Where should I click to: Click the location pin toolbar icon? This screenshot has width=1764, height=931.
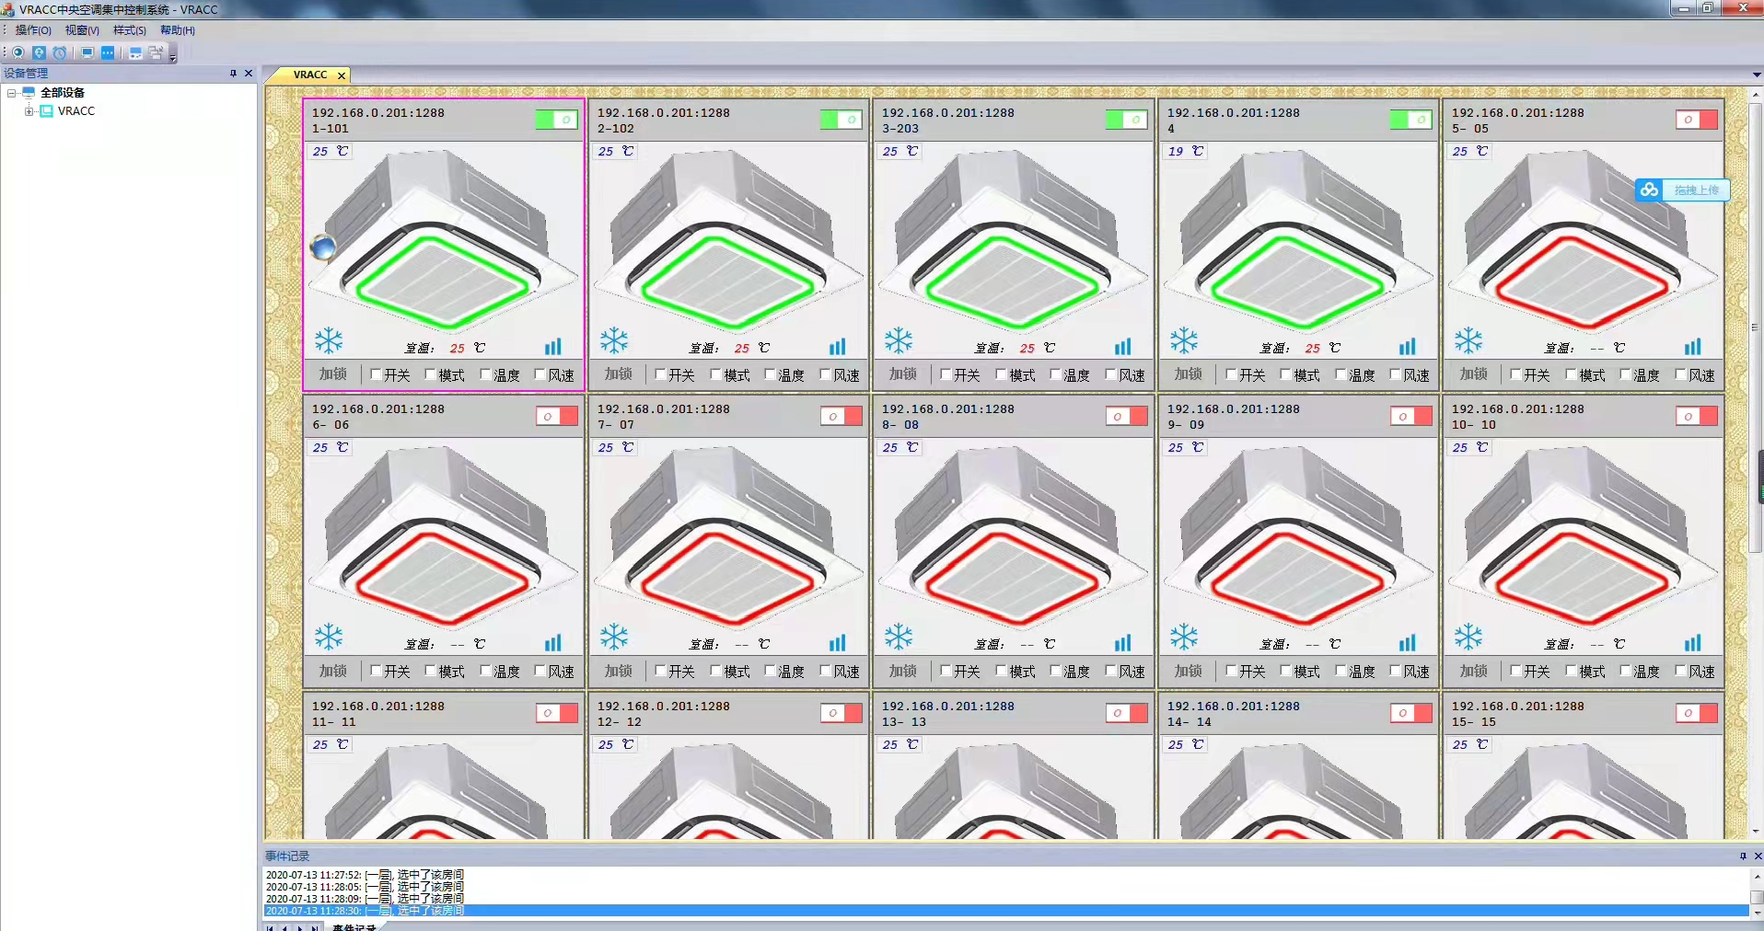click(x=40, y=52)
